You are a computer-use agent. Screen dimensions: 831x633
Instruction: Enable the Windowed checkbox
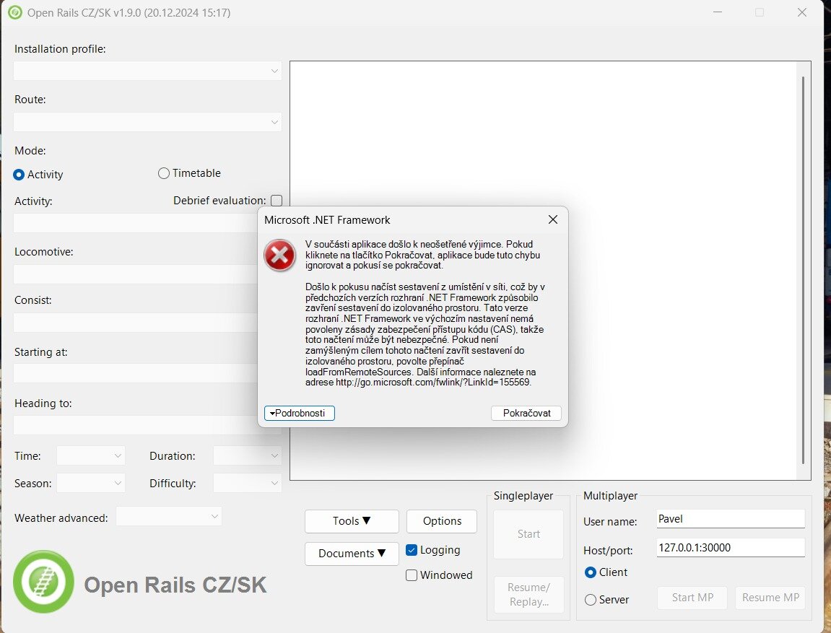click(412, 575)
